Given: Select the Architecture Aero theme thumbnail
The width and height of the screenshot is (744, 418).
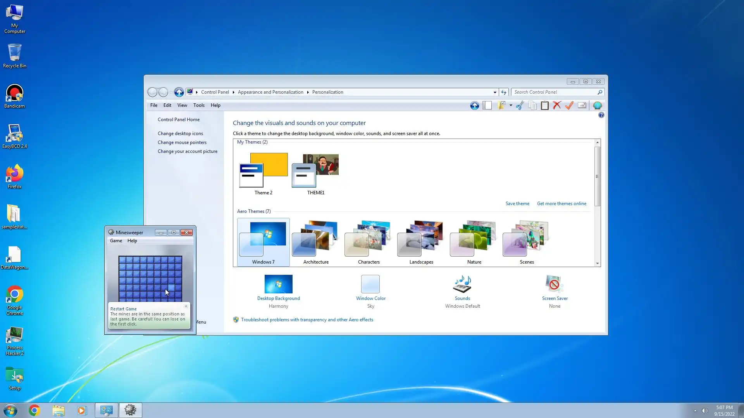Looking at the screenshot, I should pos(315,240).
